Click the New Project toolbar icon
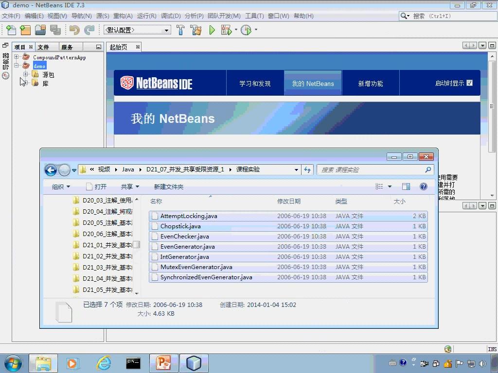498x373 pixels. pyautogui.click(x=25, y=30)
